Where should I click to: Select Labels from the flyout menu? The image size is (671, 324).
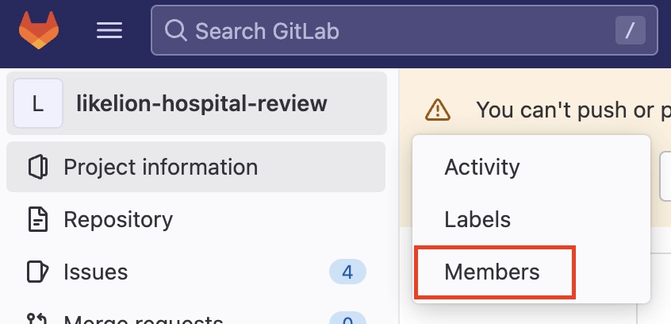coord(477,219)
